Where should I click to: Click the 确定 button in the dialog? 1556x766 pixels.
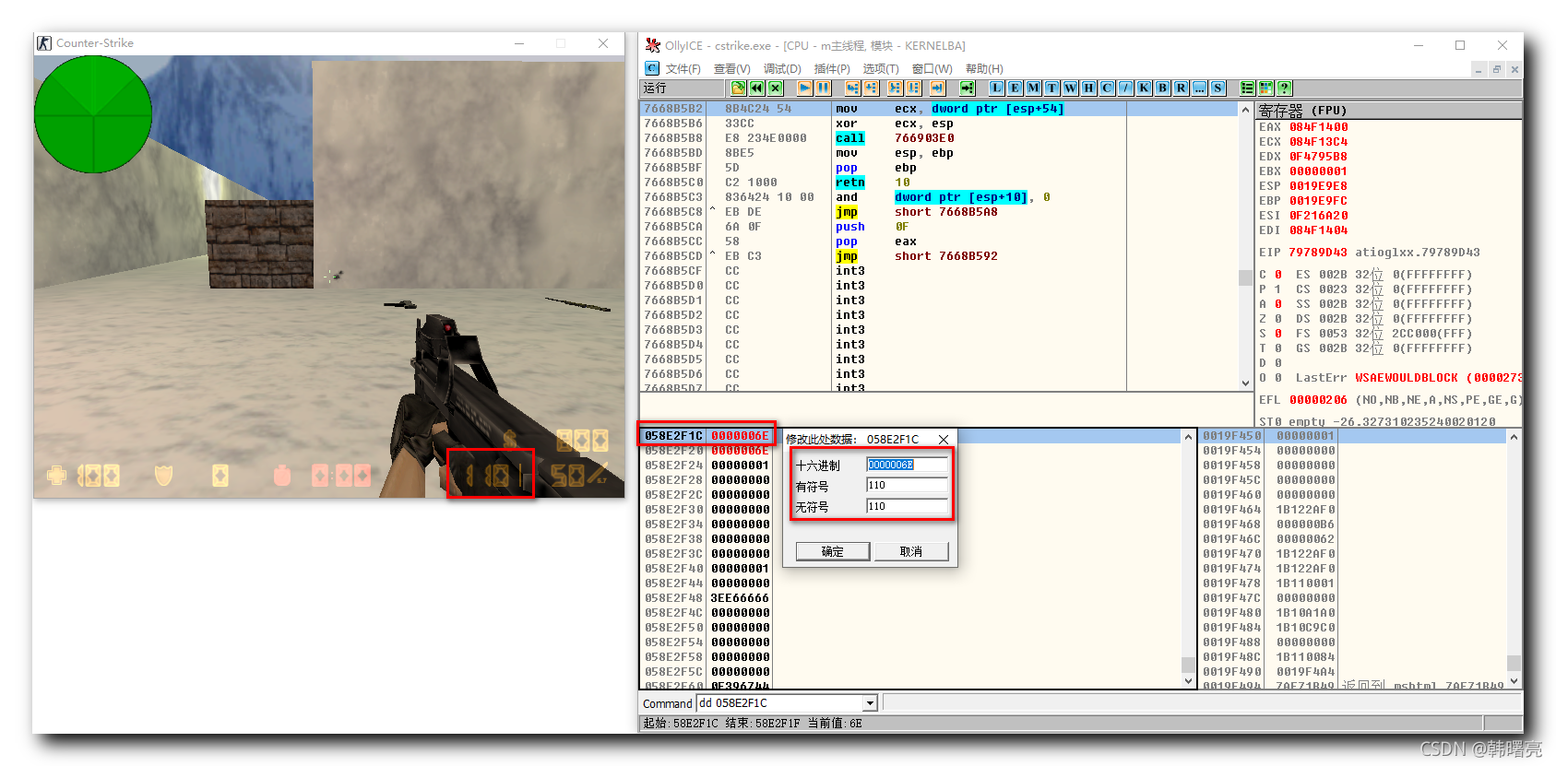pyautogui.click(x=833, y=551)
